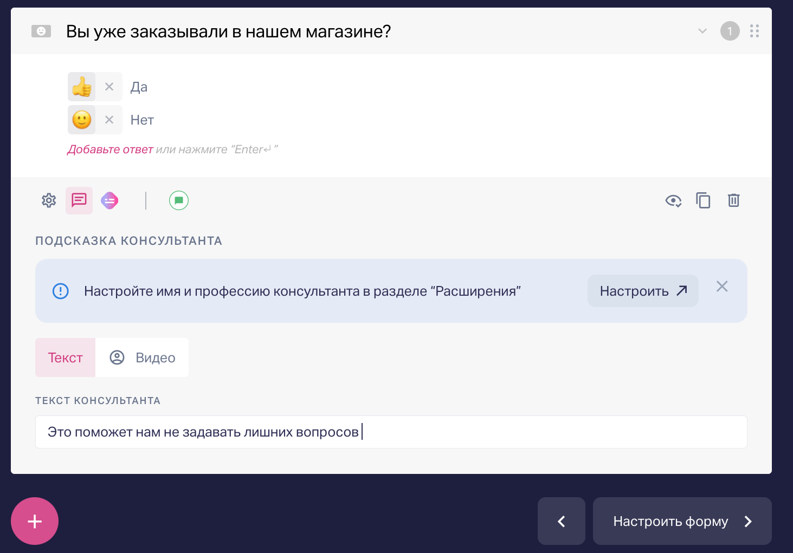Add a new question with plus button
This screenshot has height=553, width=793.
click(x=35, y=521)
